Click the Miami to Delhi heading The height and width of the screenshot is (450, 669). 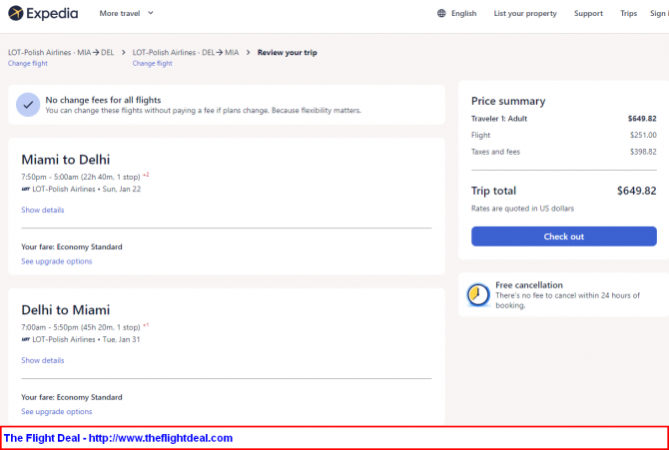coord(66,160)
